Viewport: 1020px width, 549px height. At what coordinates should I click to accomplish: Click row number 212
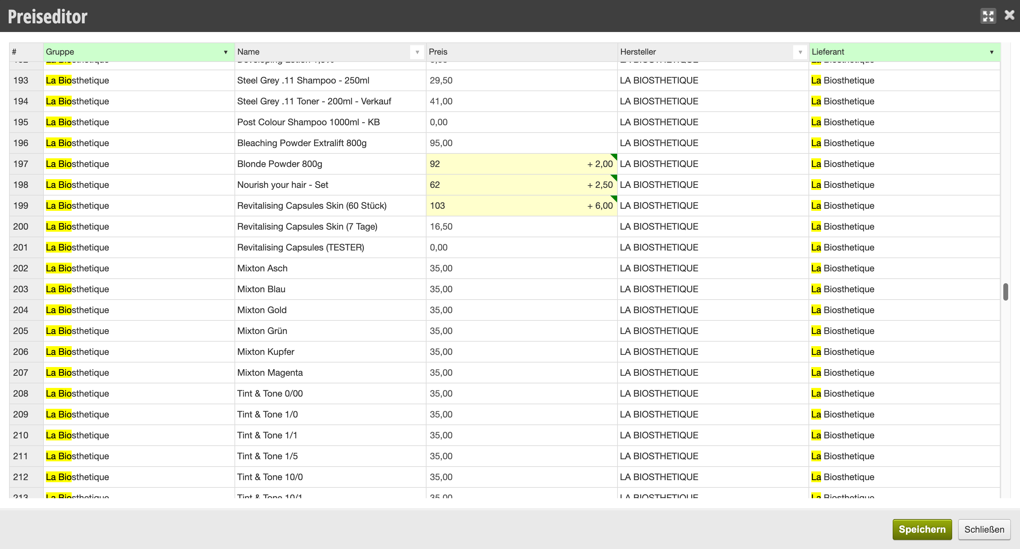(26, 477)
